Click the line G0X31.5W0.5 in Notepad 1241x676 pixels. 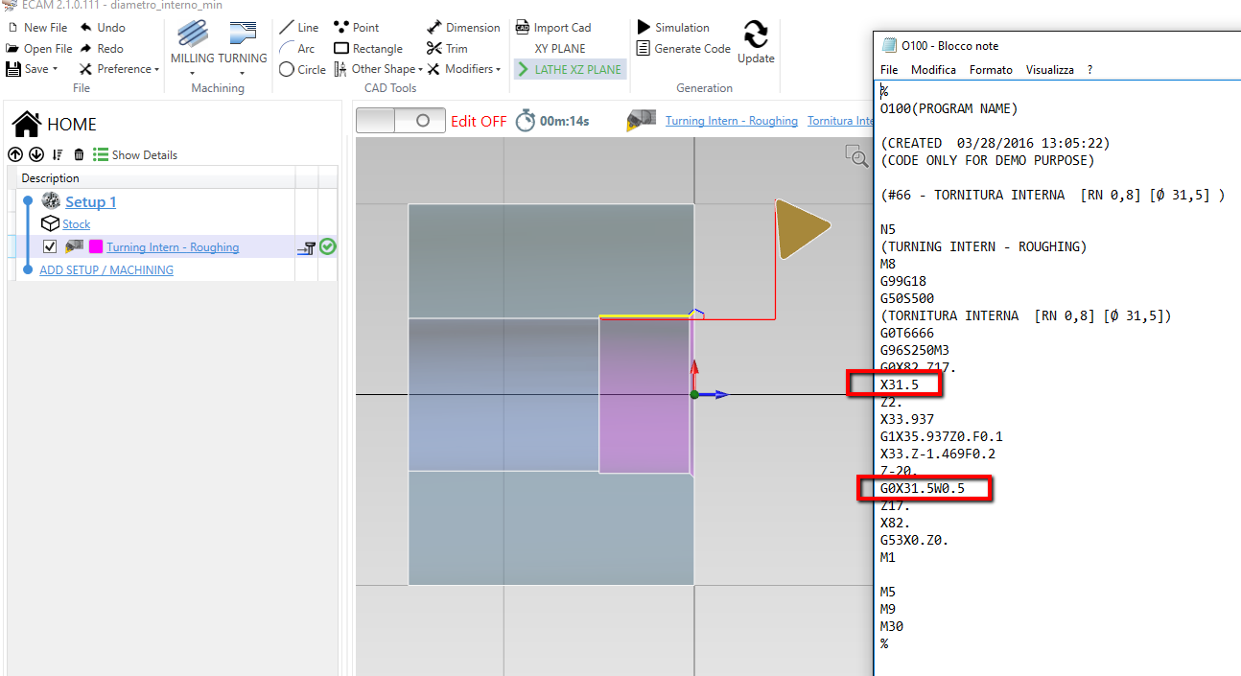pyautogui.click(x=923, y=488)
